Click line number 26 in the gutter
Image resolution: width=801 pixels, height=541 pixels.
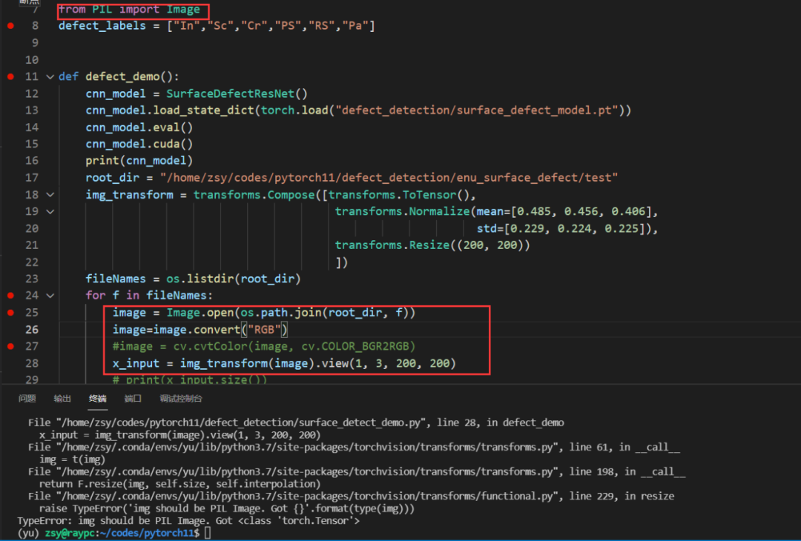(x=32, y=330)
